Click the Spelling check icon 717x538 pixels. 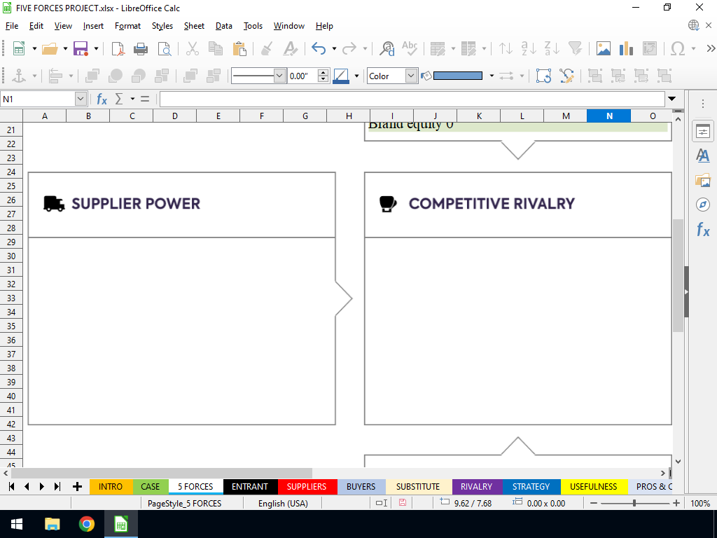tap(410, 48)
